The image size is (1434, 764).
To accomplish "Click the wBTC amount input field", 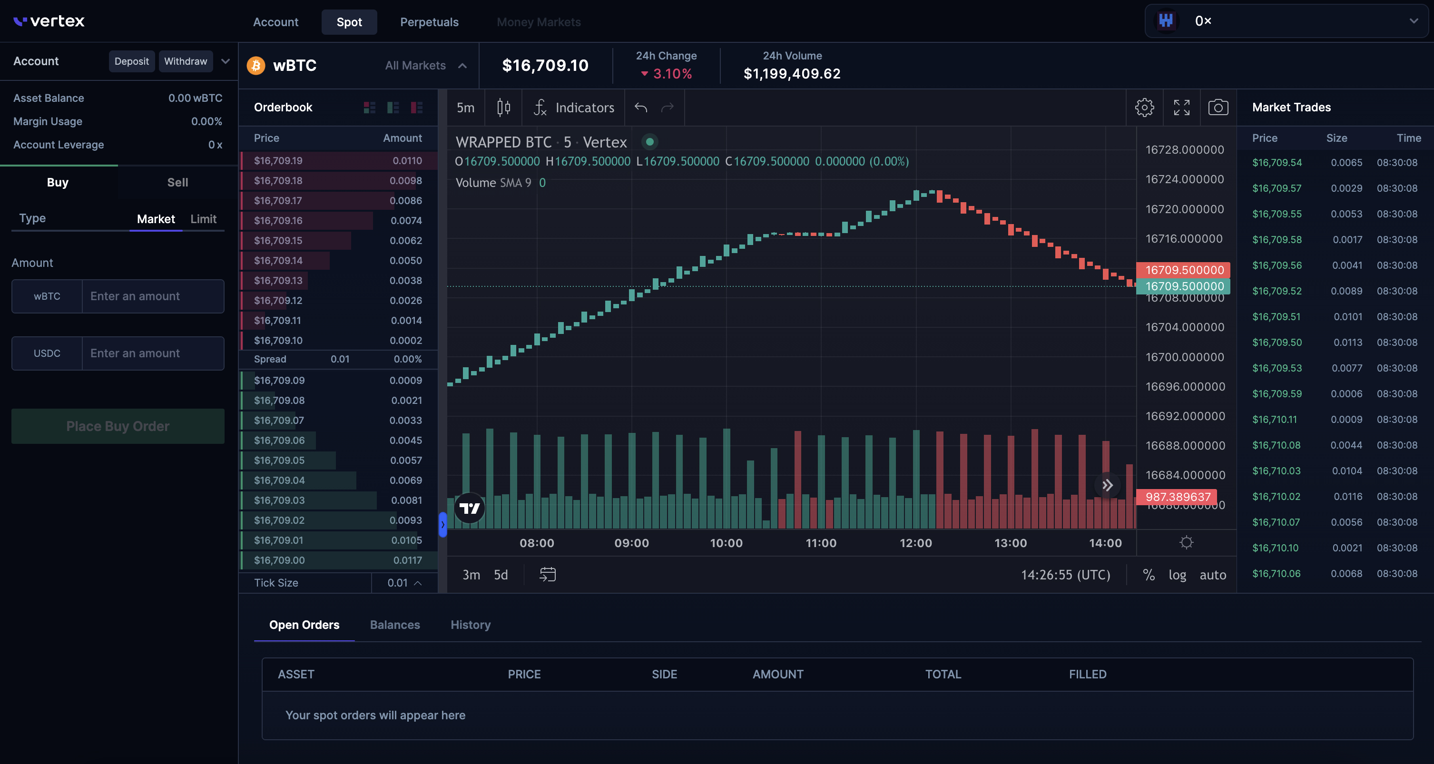I will point(153,296).
